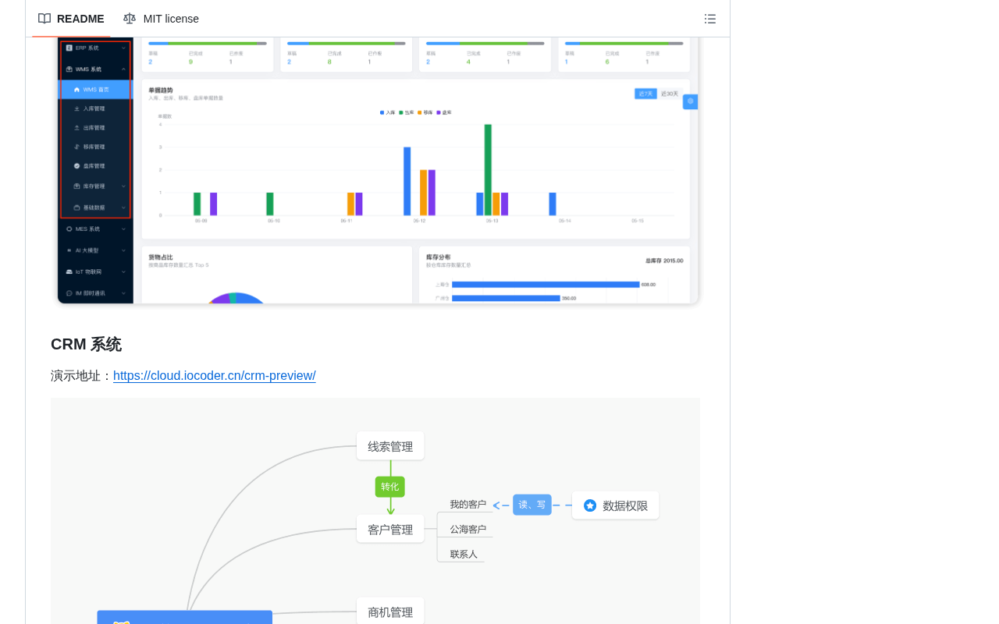This screenshot has height=624, width=999.
Task: Toggle the blue 入库 legend item
Action: [x=387, y=112]
